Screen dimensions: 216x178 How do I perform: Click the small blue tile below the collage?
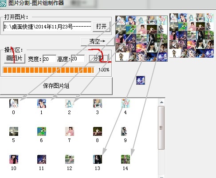[141, 80]
